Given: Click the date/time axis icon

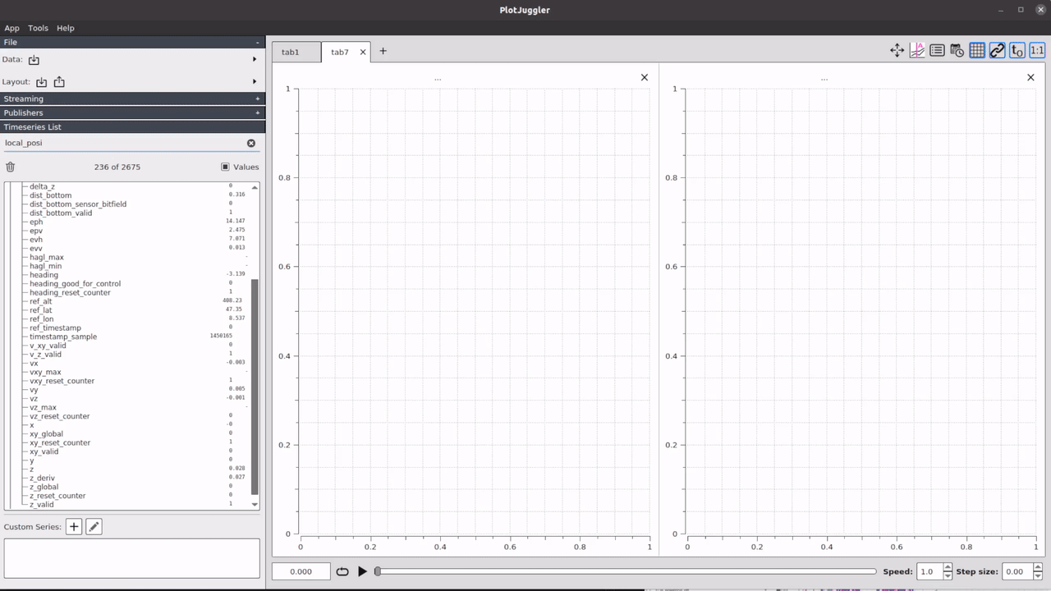Looking at the screenshot, I should click(x=956, y=50).
